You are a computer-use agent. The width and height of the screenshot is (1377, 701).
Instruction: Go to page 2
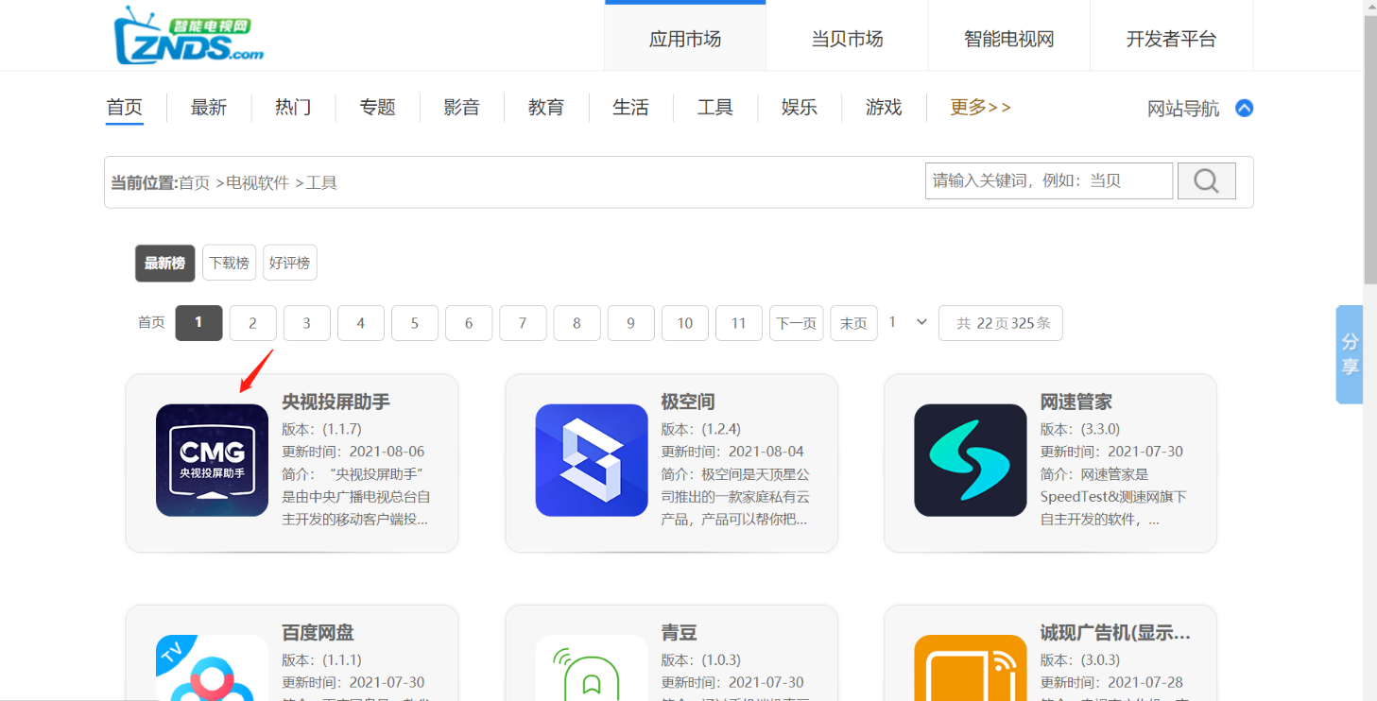[252, 323]
